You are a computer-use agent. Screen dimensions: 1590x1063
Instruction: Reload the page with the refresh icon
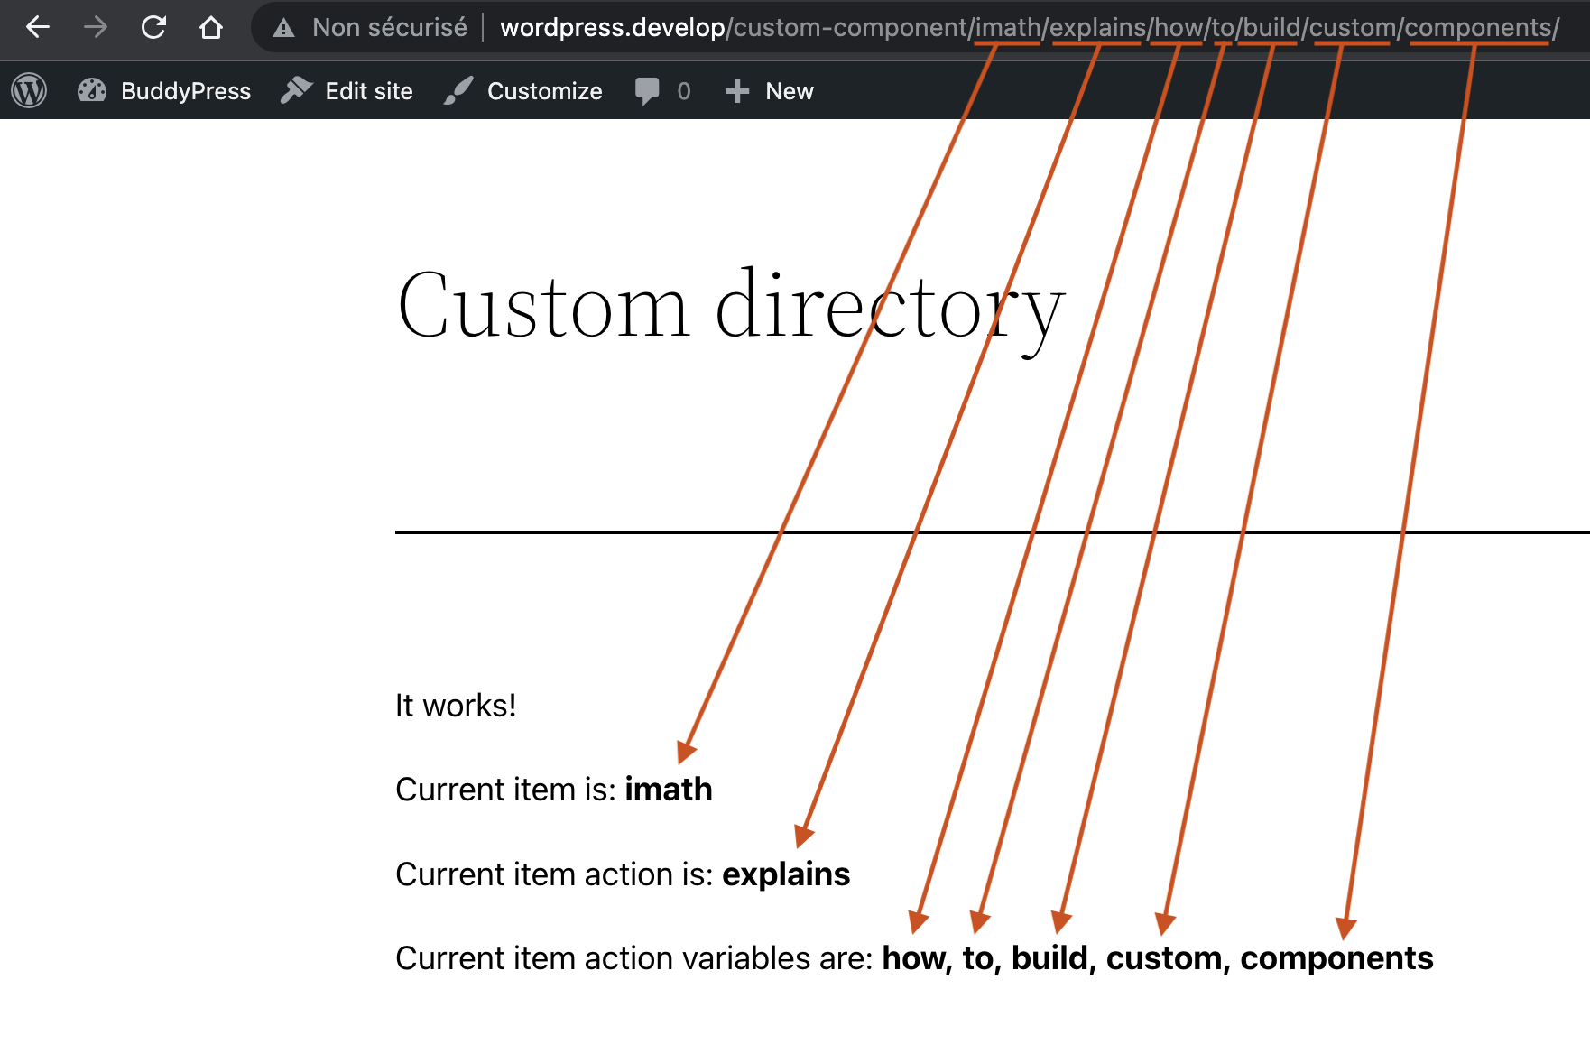[153, 28]
